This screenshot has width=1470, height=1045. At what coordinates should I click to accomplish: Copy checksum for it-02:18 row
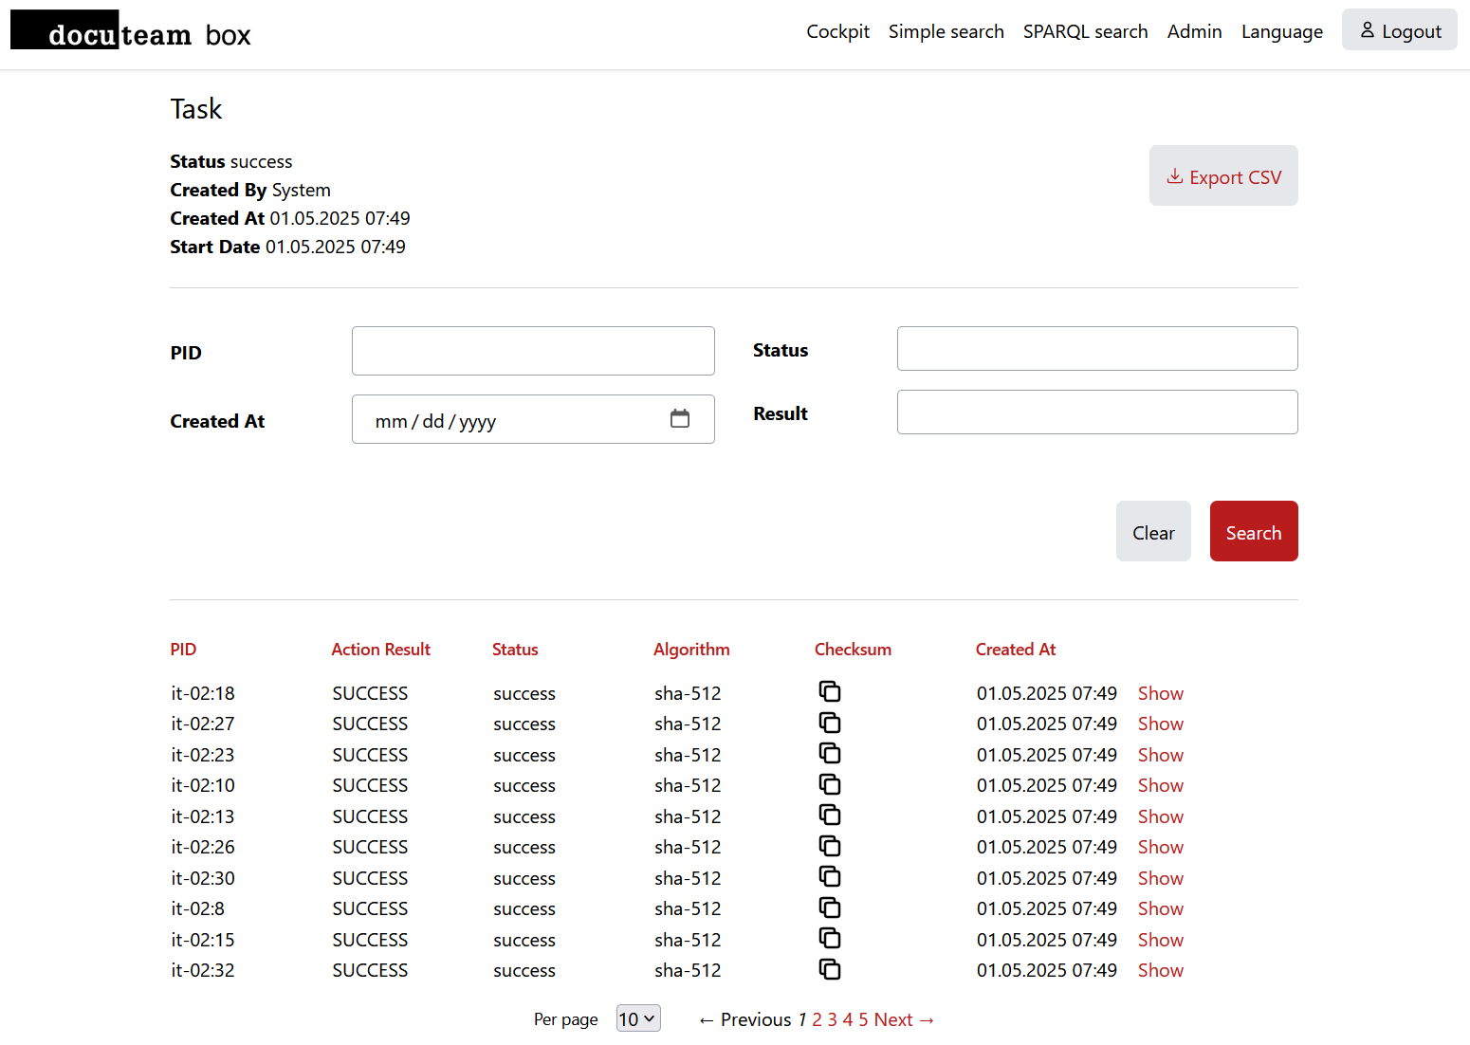coord(830,692)
